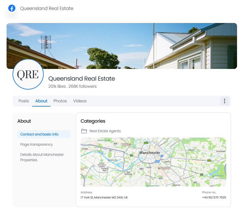Click the Facebook logo icon
243x211 pixels.
12,8
